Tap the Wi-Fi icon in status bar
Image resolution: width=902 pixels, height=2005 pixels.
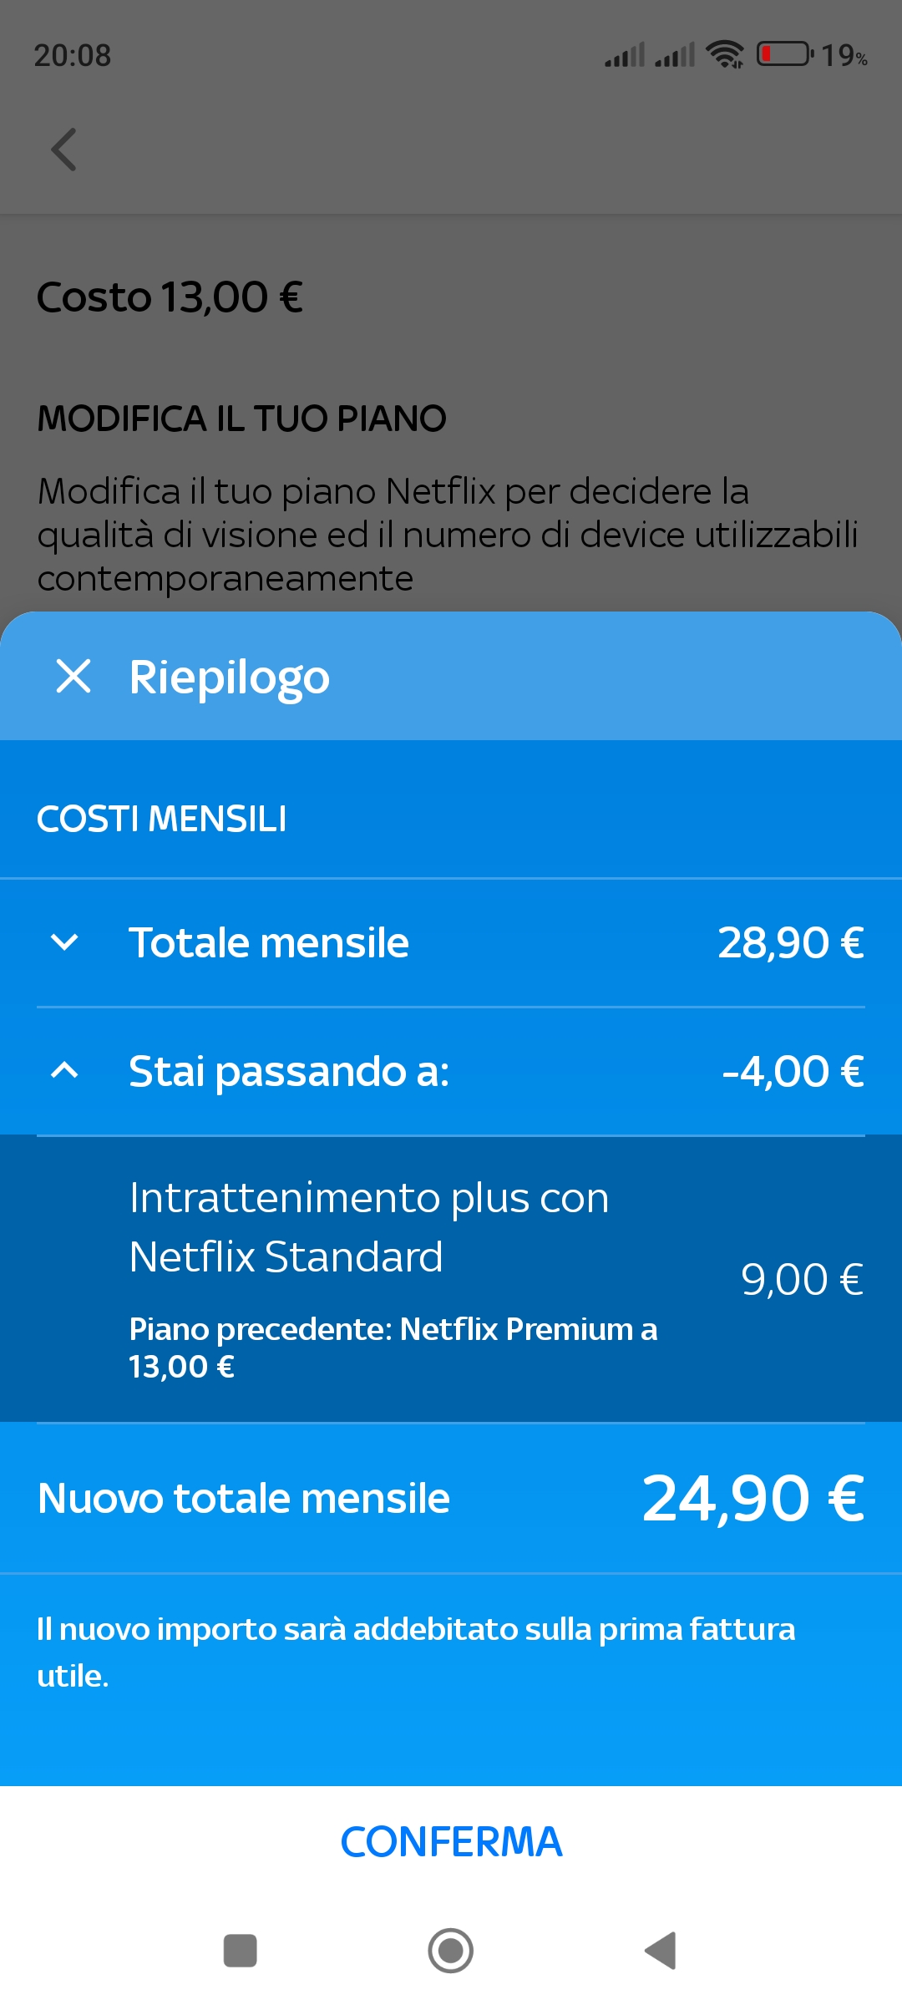click(x=725, y=54)
